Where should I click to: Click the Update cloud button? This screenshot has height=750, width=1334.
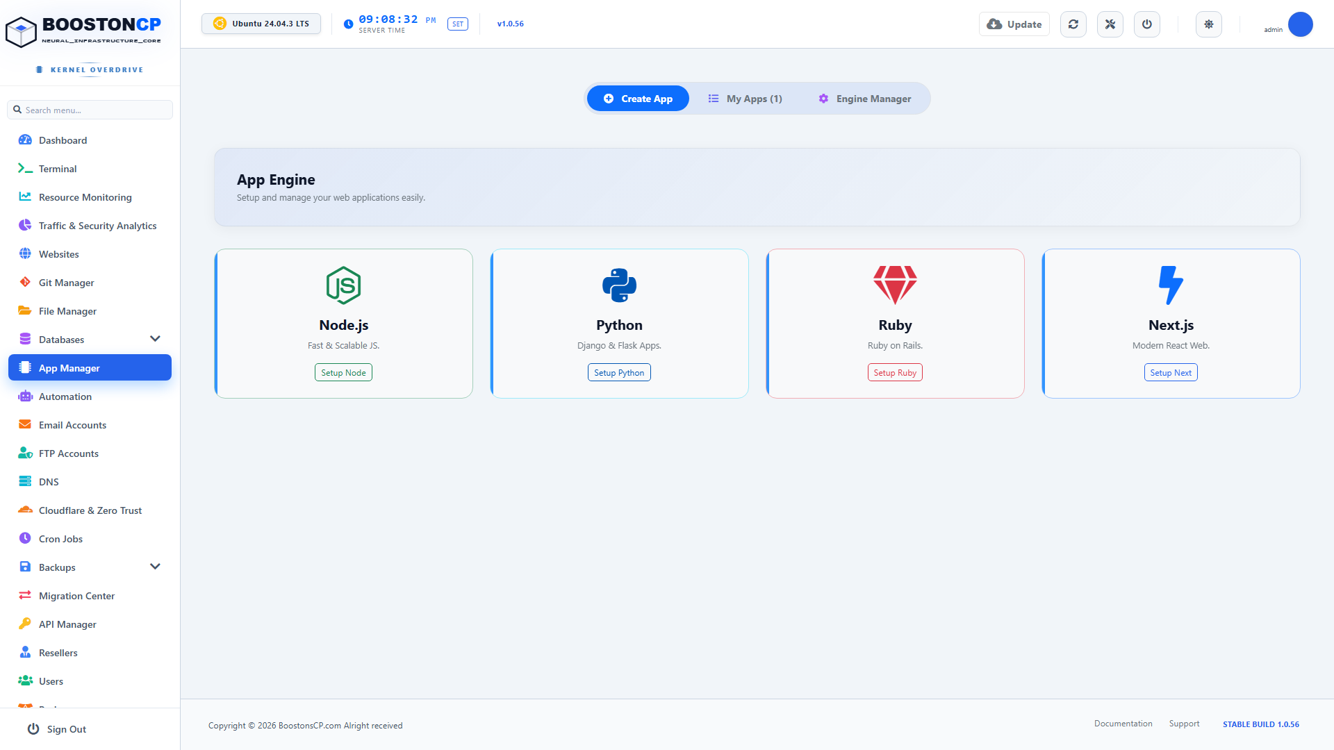[x=1014, y=24]
